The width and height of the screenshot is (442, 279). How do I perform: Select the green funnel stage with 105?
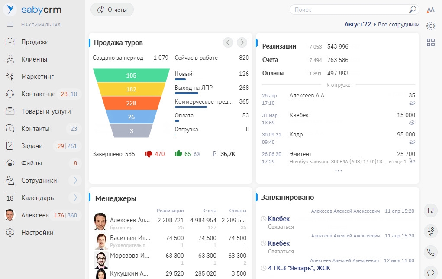point(131,75)
